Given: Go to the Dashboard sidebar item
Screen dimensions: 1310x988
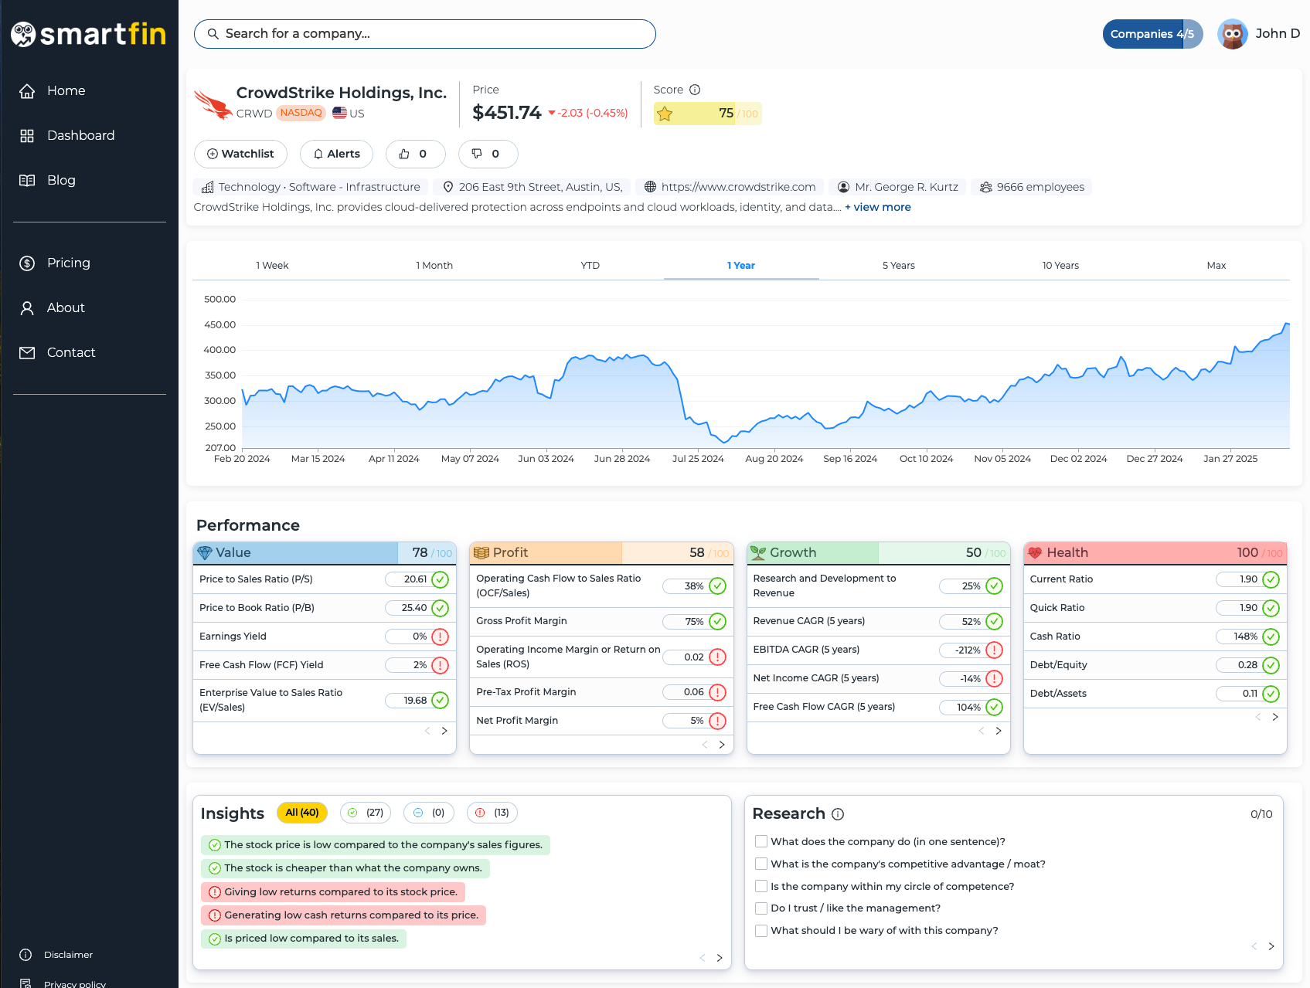Looking at the screenshot, I should pyautogui.click(x=67, y=136).
